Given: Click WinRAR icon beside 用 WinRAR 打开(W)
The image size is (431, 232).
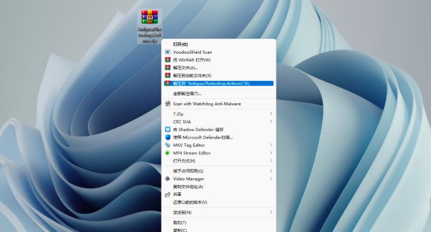Looking at the screenshot, I should 168,60.
